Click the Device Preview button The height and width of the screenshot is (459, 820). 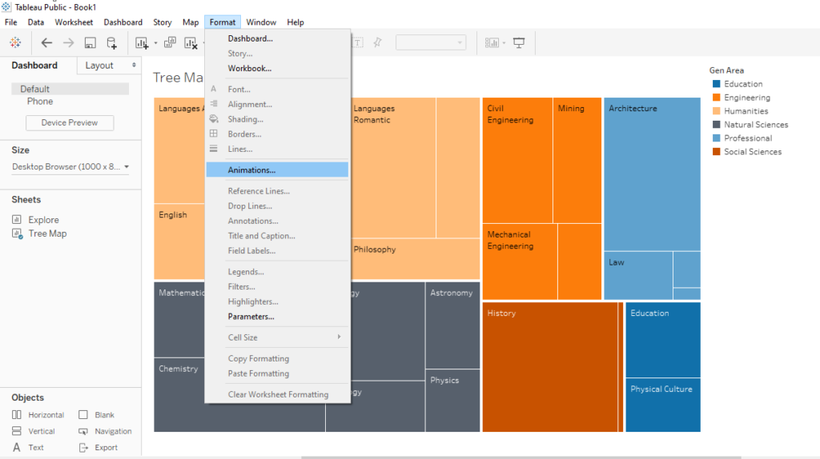(70, 122)
